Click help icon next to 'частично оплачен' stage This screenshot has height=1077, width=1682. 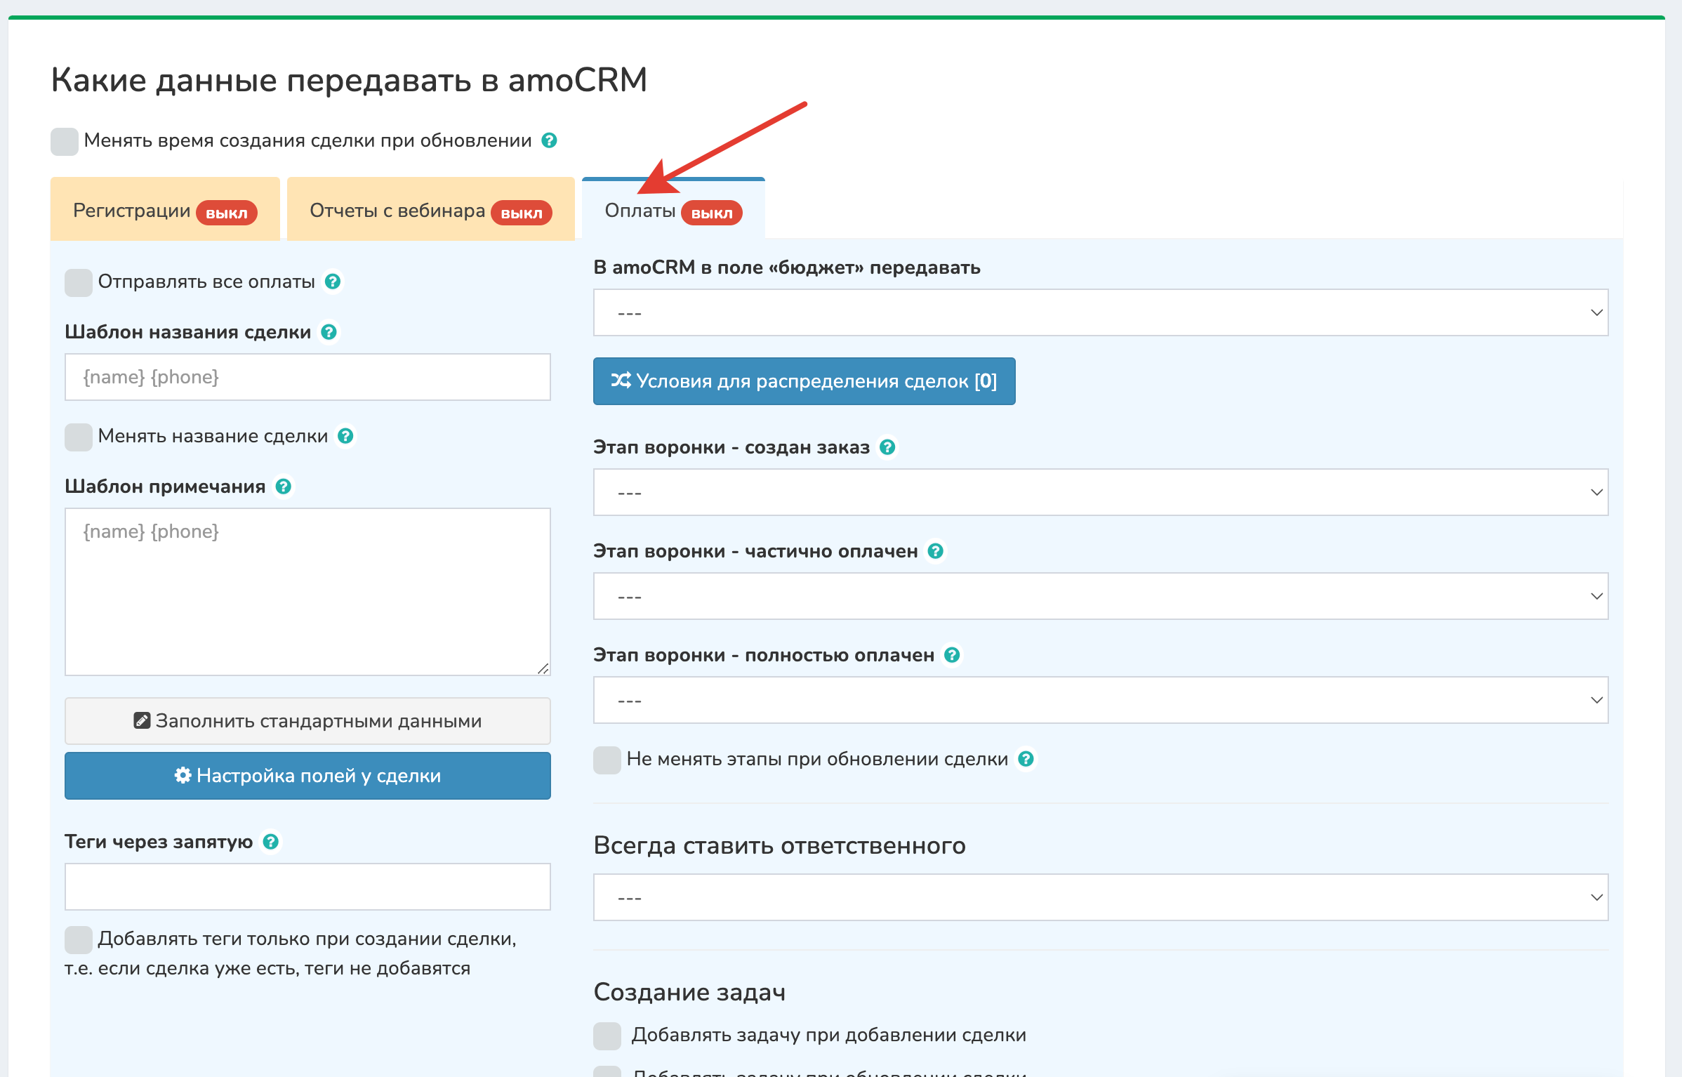point(935,551)
